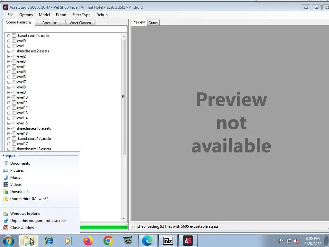The height and width of the screenshot is (247, 329).
Task: Click the hierarchy vertical scrollbar thumb
Action: coord(124,96)
